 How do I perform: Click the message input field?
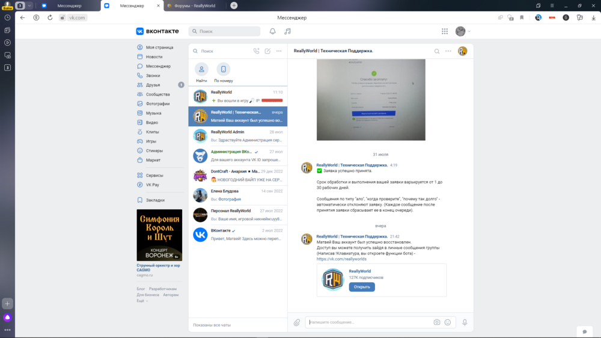click(370, 322)
